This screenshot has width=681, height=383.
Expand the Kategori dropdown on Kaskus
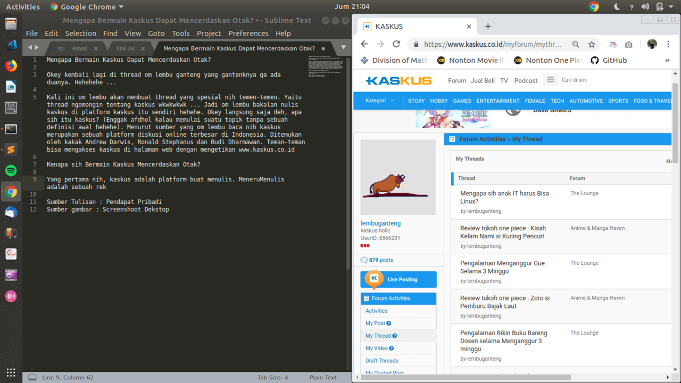(379, 101)
